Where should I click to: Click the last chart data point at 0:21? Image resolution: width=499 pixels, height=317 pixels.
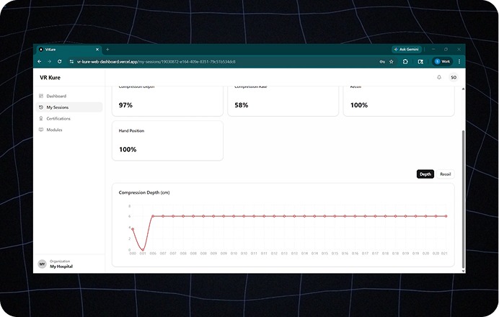coord(446,216)
